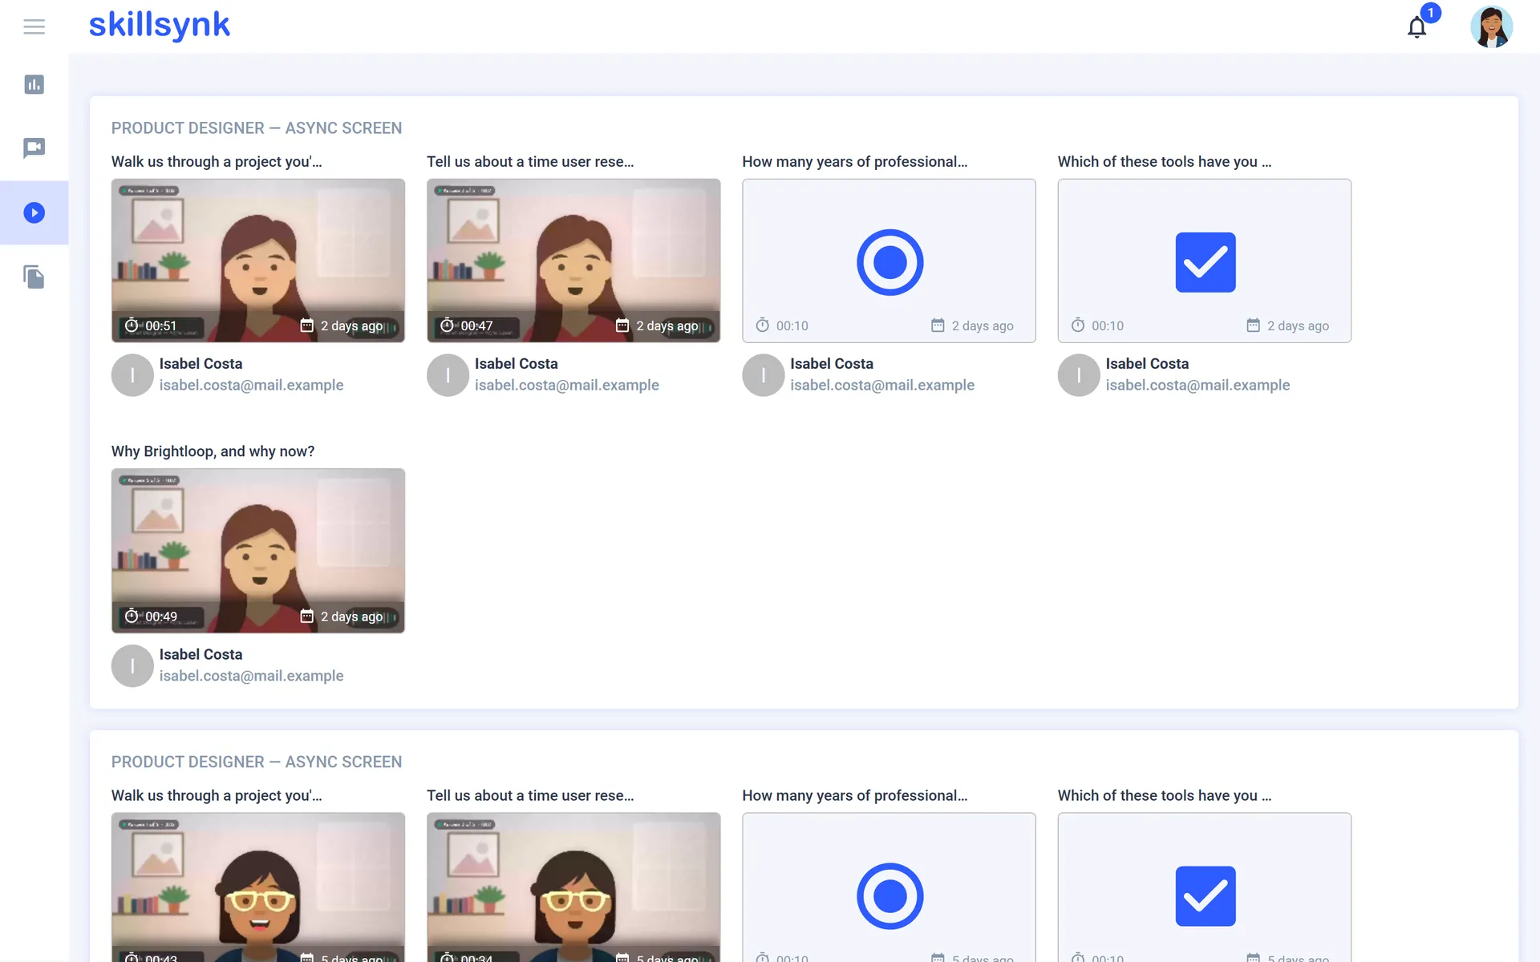Click the first PRODUCT DESIGNER — ASYNC SCREEN heading

(x=257, y=128)
